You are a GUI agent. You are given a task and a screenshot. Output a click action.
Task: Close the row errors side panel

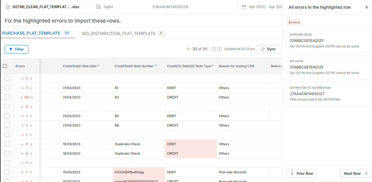point(367,7)
